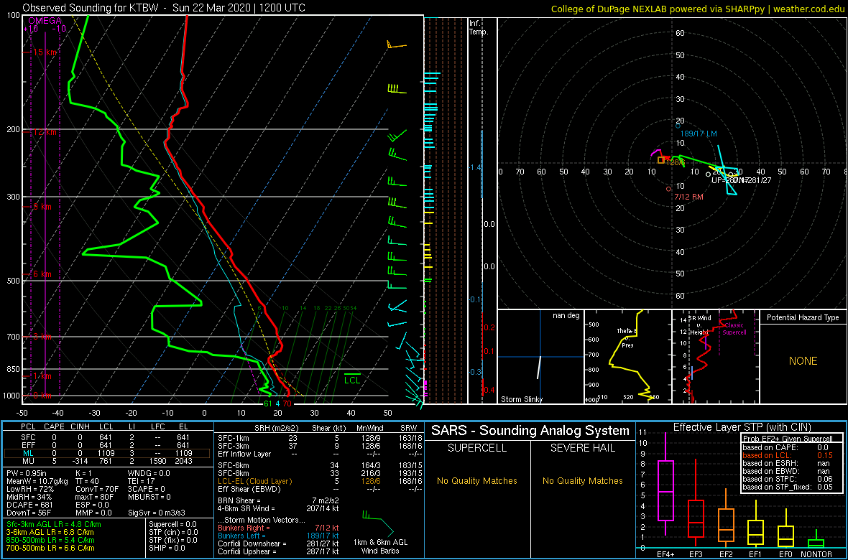This screenshot has width=848, height=560.
Task: Click the Bunkers Right = 7/12 kt line
Action: coord(278,527)
